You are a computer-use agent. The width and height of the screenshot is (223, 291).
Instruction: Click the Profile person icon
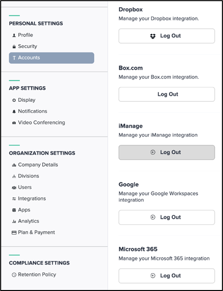tap(14, 35)
